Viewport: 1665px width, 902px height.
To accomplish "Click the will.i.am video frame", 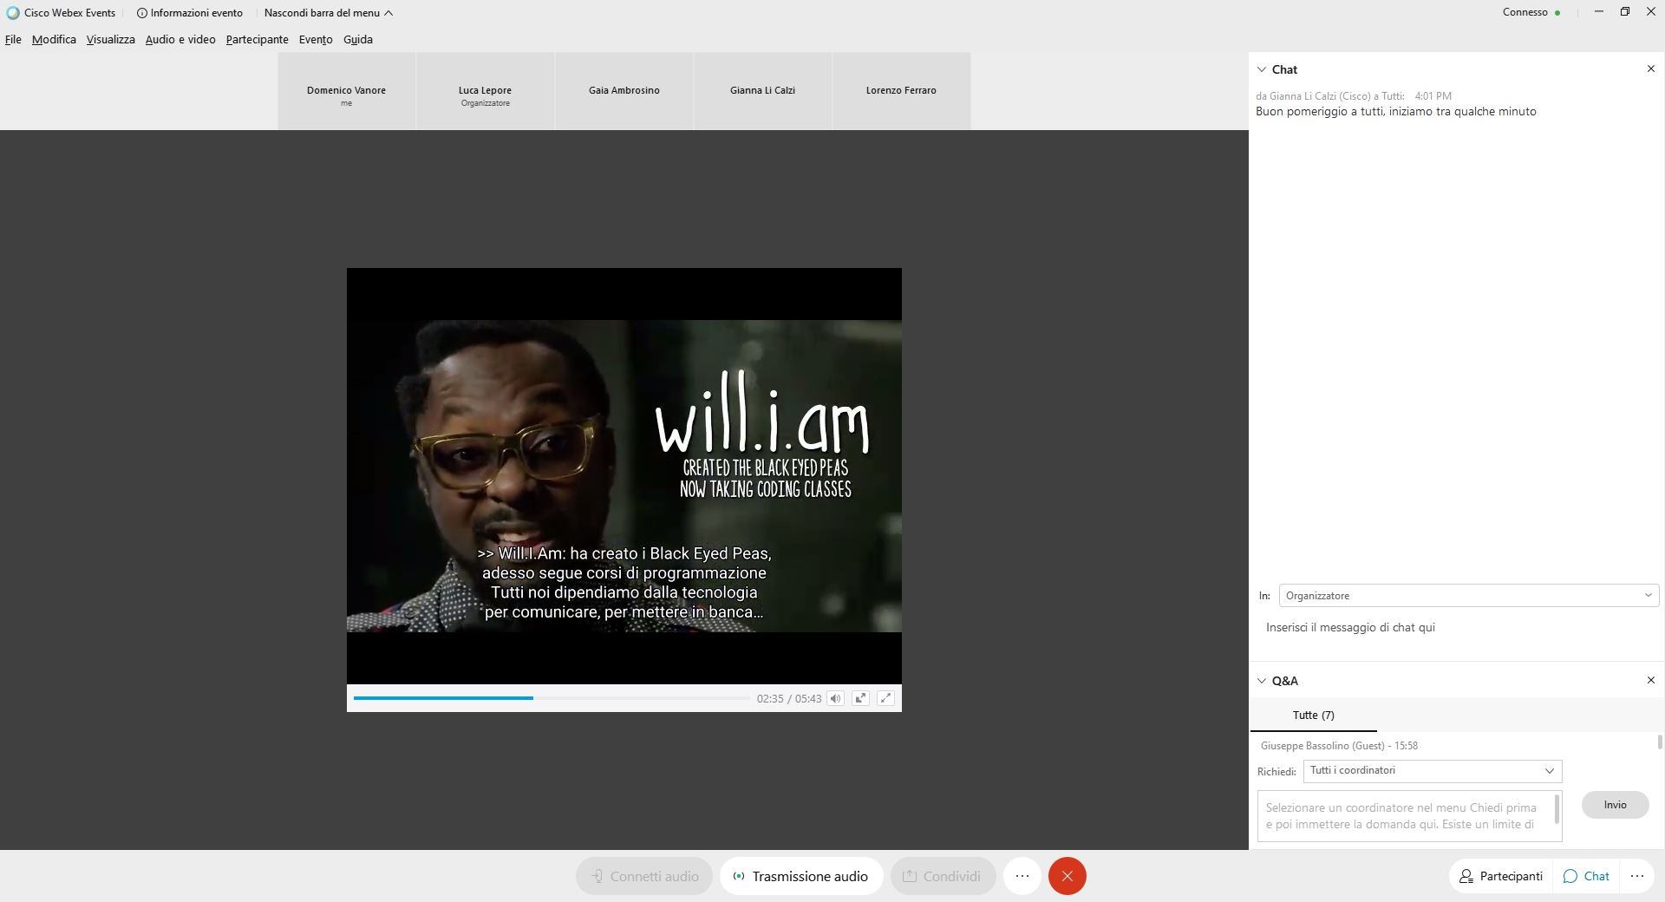I will (x=624, y=476).
